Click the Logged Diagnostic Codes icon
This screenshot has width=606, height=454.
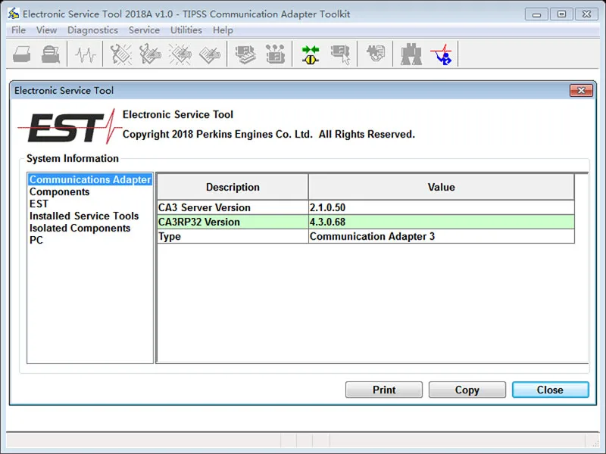(x=150, y=54)
